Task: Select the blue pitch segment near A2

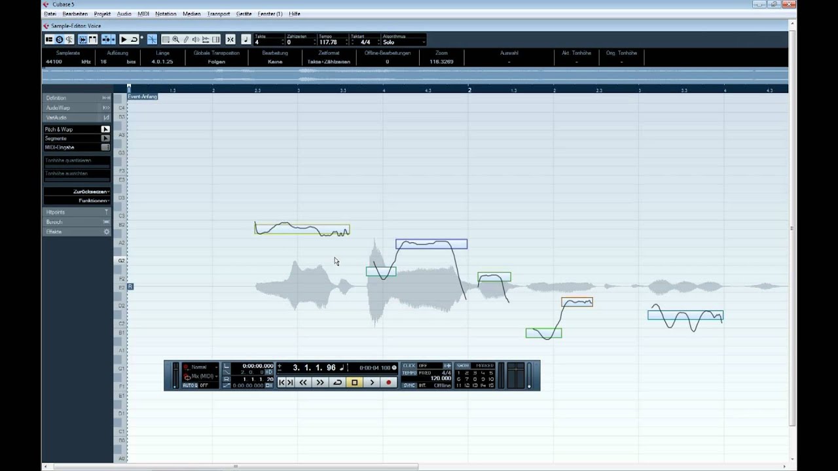Action: coord(431,244)
